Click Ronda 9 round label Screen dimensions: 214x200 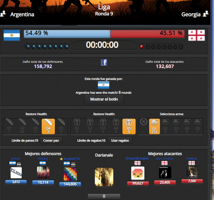104,14
